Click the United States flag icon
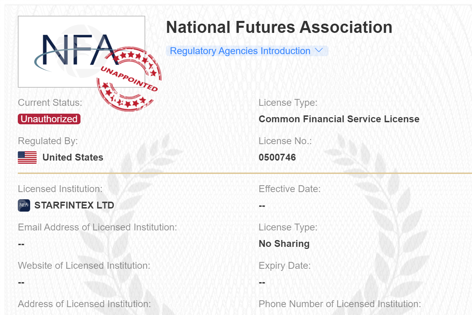472x315 pixels. pyautogui.click(x=27, y=157)
